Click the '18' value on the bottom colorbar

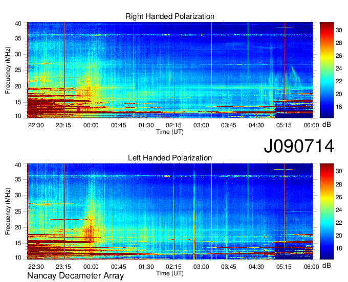tap(339, 248)
